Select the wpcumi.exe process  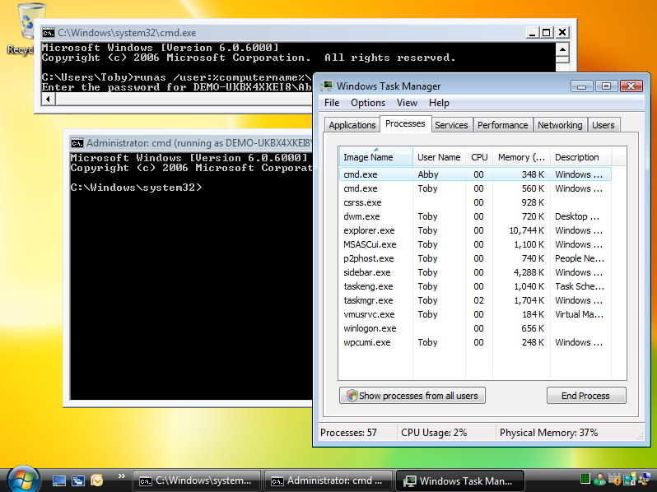475,342
